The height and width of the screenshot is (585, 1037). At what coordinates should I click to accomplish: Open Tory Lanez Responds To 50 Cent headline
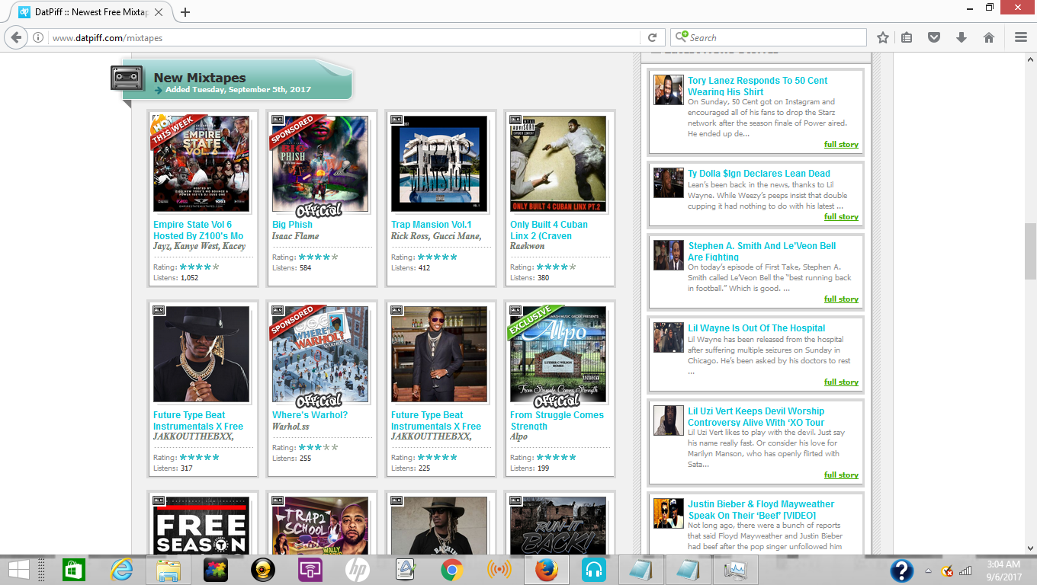point(757,86)
